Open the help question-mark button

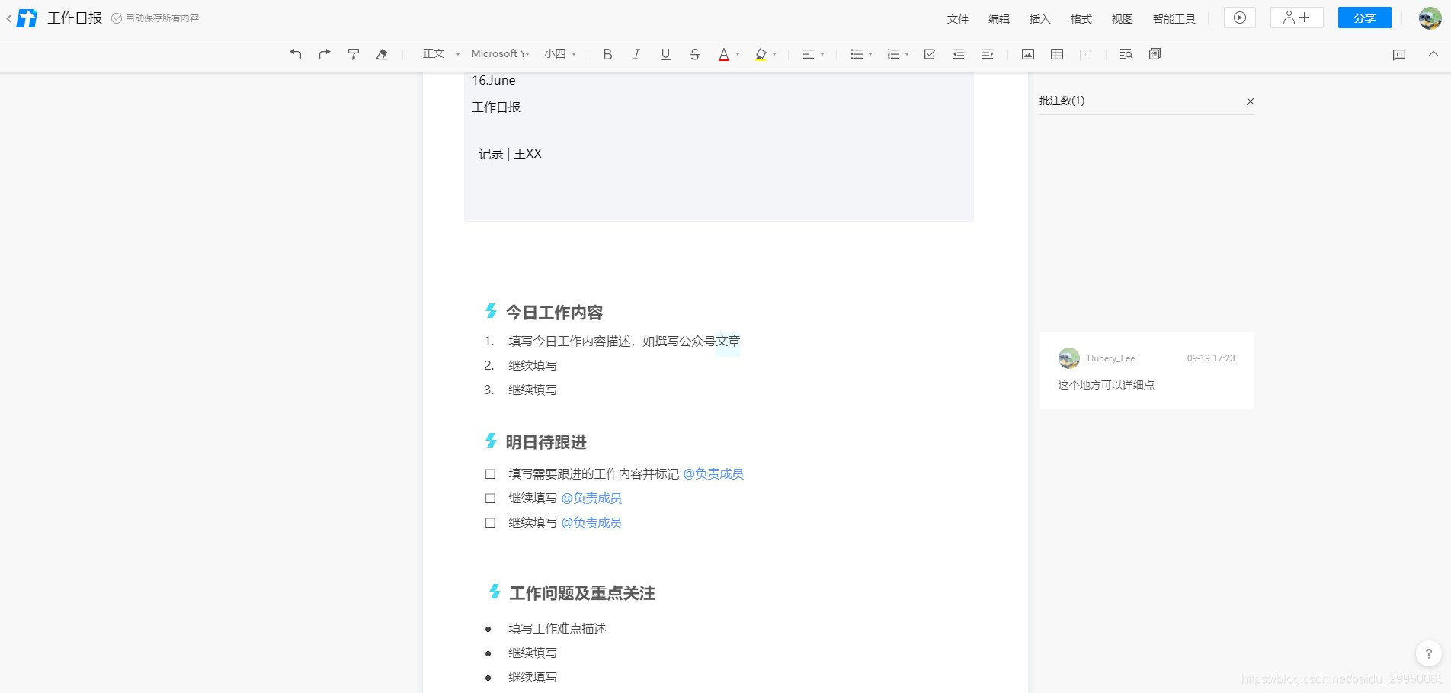[1428, 653]
